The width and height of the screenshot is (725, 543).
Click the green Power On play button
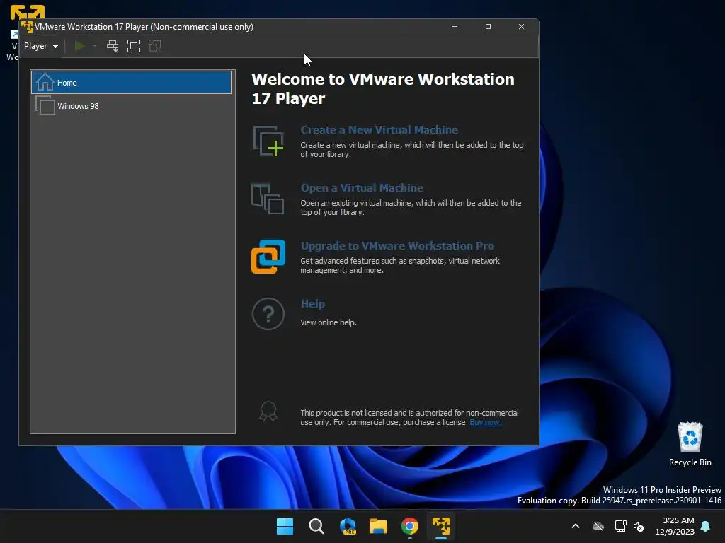(x=79, y=46)
